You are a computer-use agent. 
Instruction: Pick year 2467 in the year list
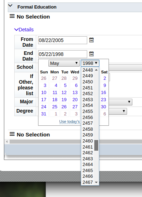tap(88, 182)
